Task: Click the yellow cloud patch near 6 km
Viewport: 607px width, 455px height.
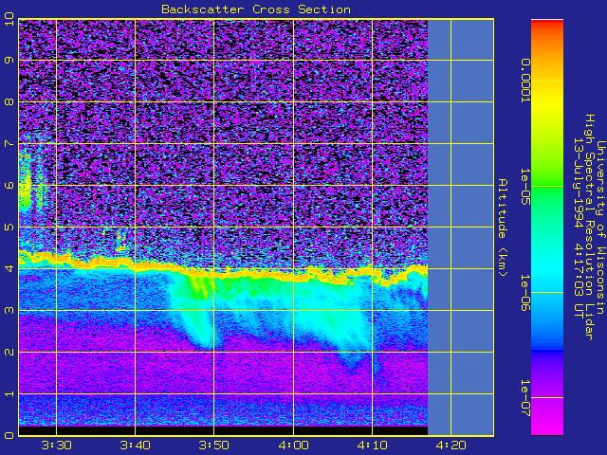Action: coord(26,184)
